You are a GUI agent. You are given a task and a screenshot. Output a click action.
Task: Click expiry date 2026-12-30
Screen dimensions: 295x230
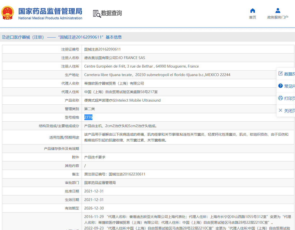[x=94, y=208]
